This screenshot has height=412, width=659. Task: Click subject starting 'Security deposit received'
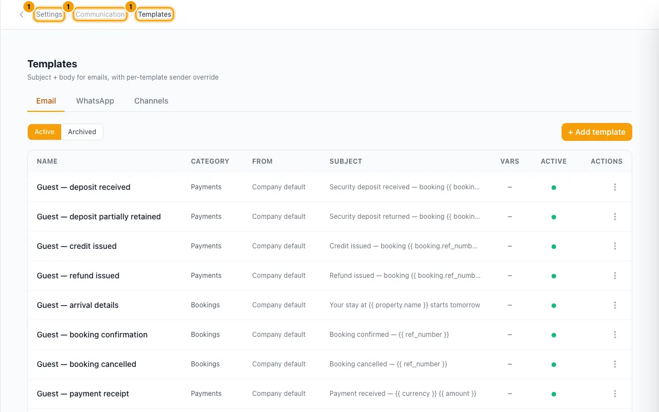[x=404, y=187]
